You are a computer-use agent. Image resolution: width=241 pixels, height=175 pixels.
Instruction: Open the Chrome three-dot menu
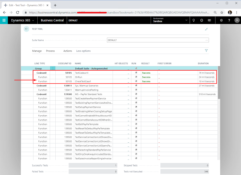click(x=236, y=12)
